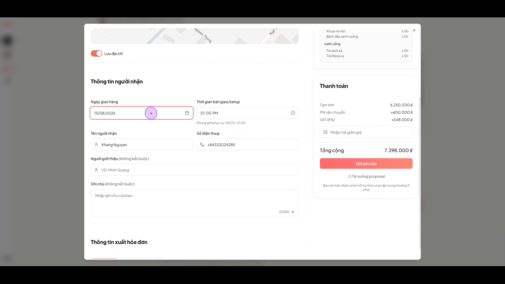Click the Người giới thiệu input field

click(x=195, y=170)
